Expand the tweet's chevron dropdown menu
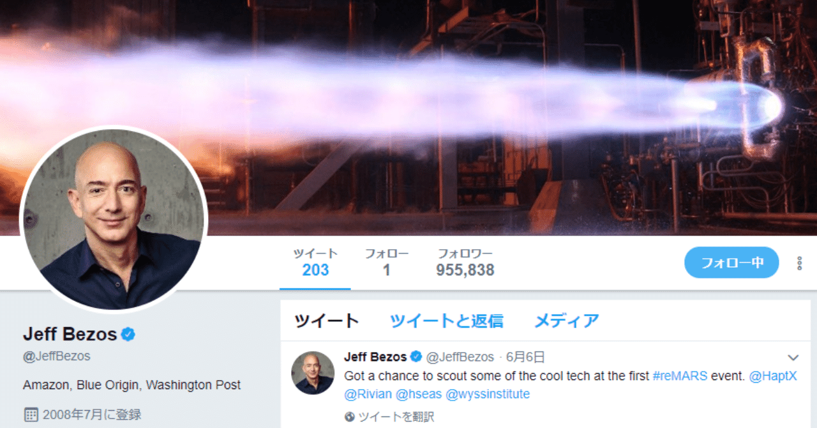 pyautogui.click(x=793, y=358)
